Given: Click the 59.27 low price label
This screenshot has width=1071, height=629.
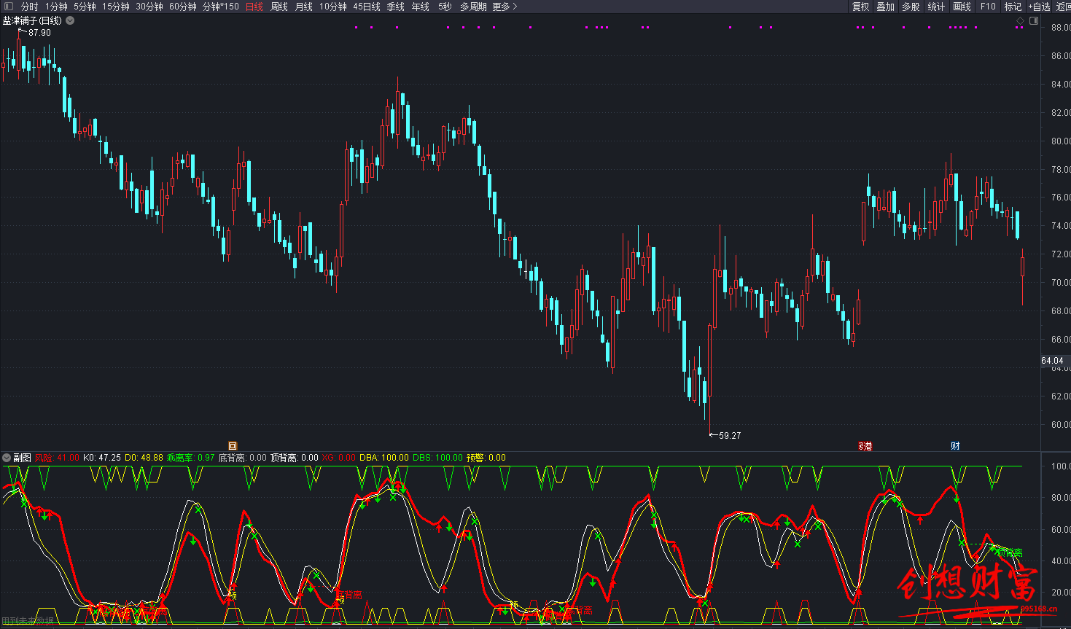Looking at the screenshot, I should (730, 436).
